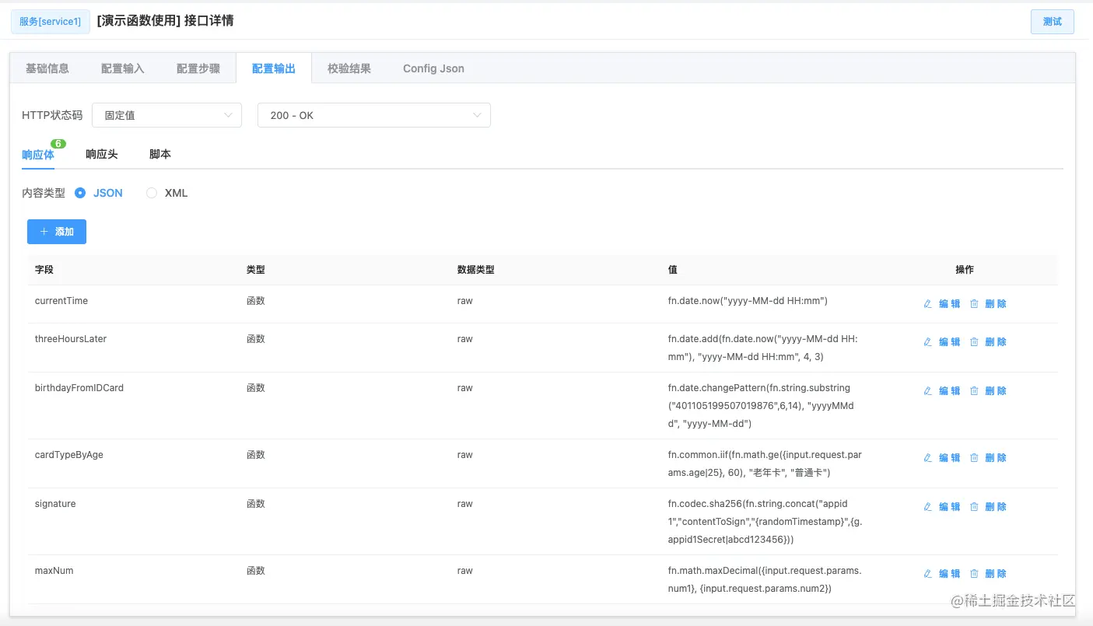Image resolution: width=1093 pixels, height=626 pixels.
Task: Click the 服务[service1] tag button
Action: tap(51, 22)
